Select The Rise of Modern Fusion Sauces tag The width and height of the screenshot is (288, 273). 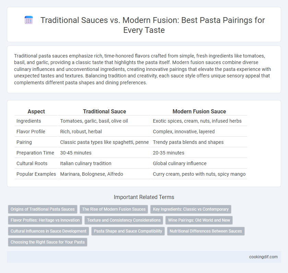[114, 209]
